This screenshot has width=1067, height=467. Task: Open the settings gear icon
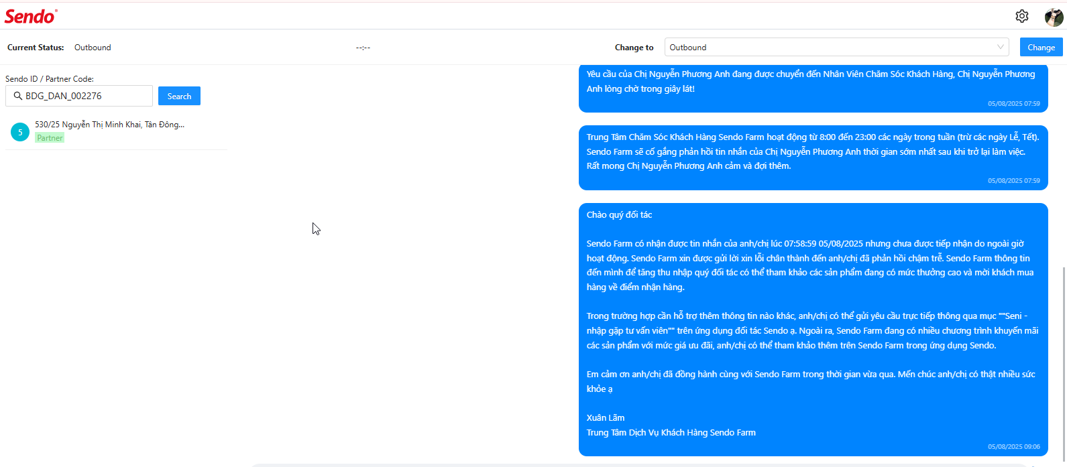pos(1022,16)
